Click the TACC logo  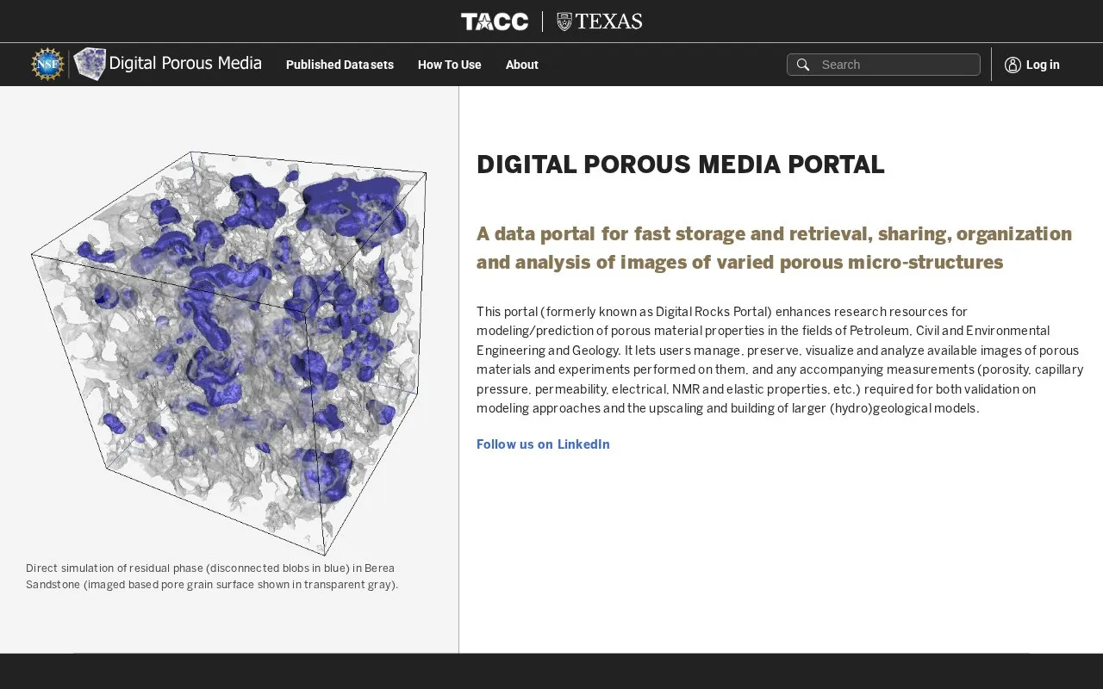click(x=495, y=22)
